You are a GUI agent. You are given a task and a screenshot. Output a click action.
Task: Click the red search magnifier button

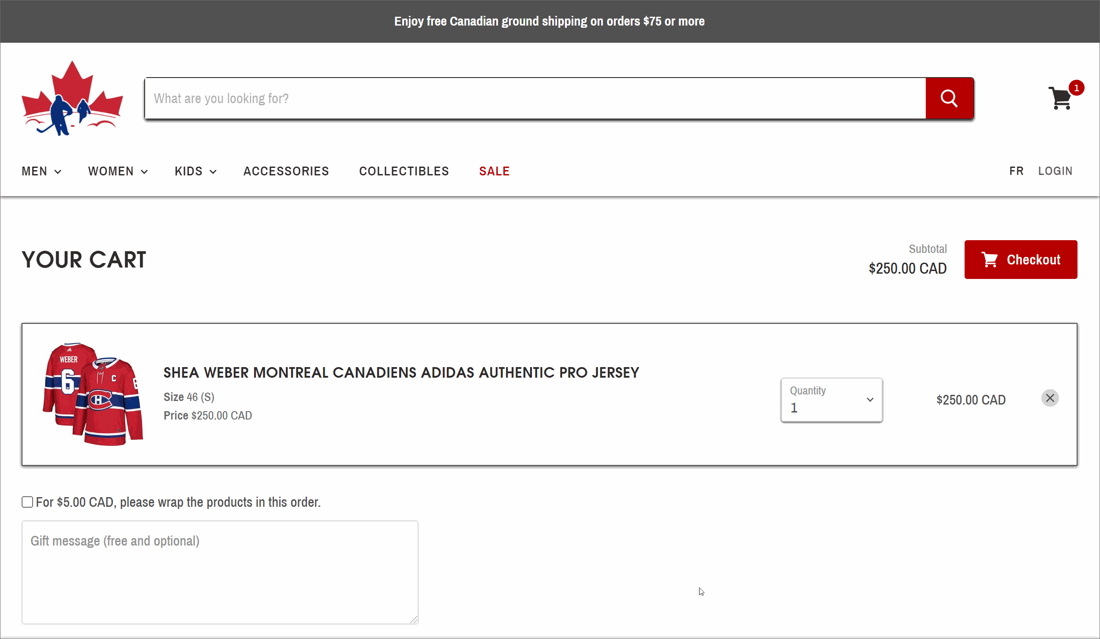tap(950, 98)
